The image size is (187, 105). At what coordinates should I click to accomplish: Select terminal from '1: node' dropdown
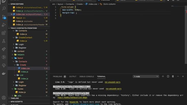[x=146, y=76]
